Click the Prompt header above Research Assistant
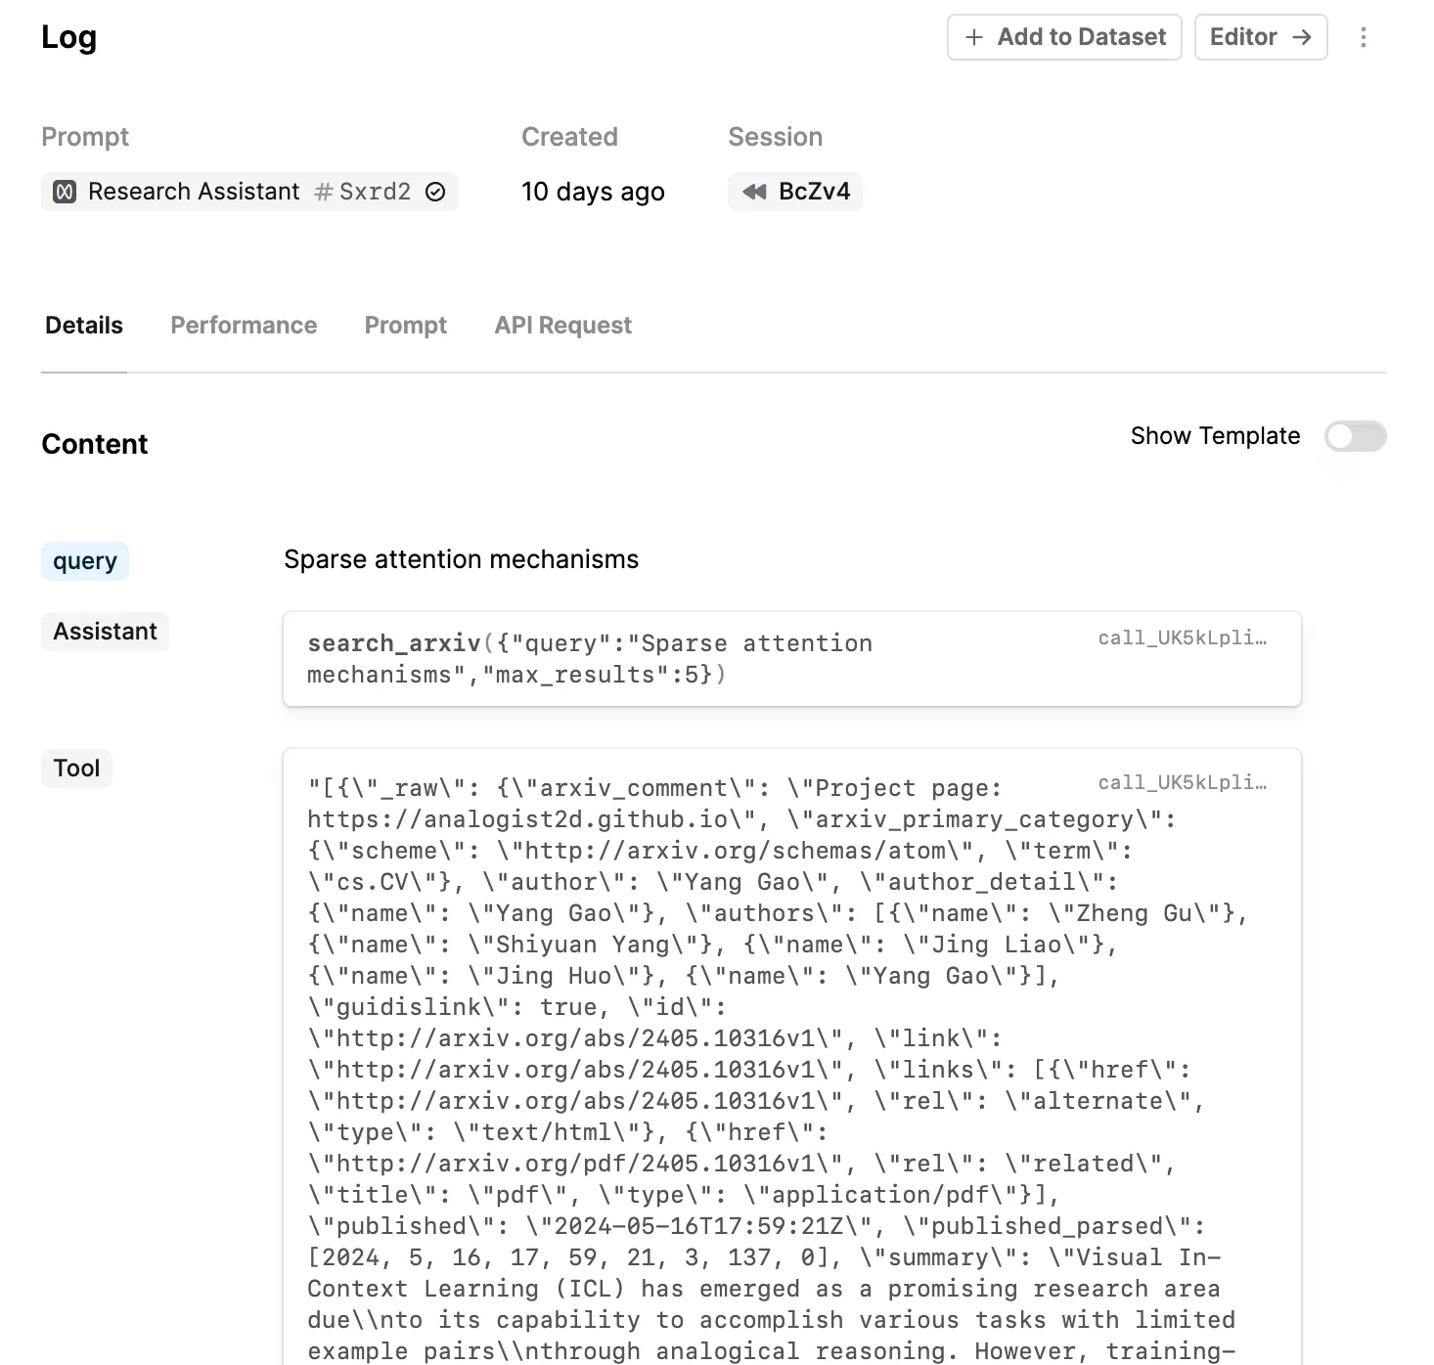 85,137
